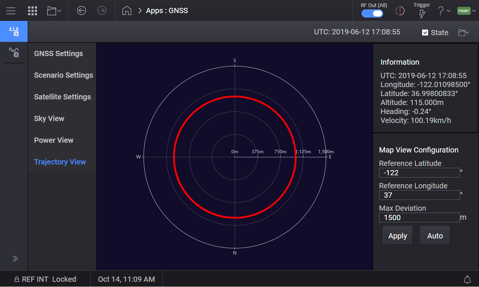Click the Home breadcrumb icon

click(x=126, y=10)
